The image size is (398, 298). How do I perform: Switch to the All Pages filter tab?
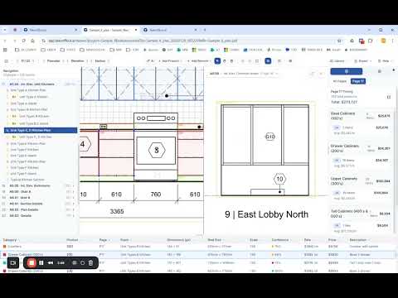pyautogui.click(x=340, y=81)
